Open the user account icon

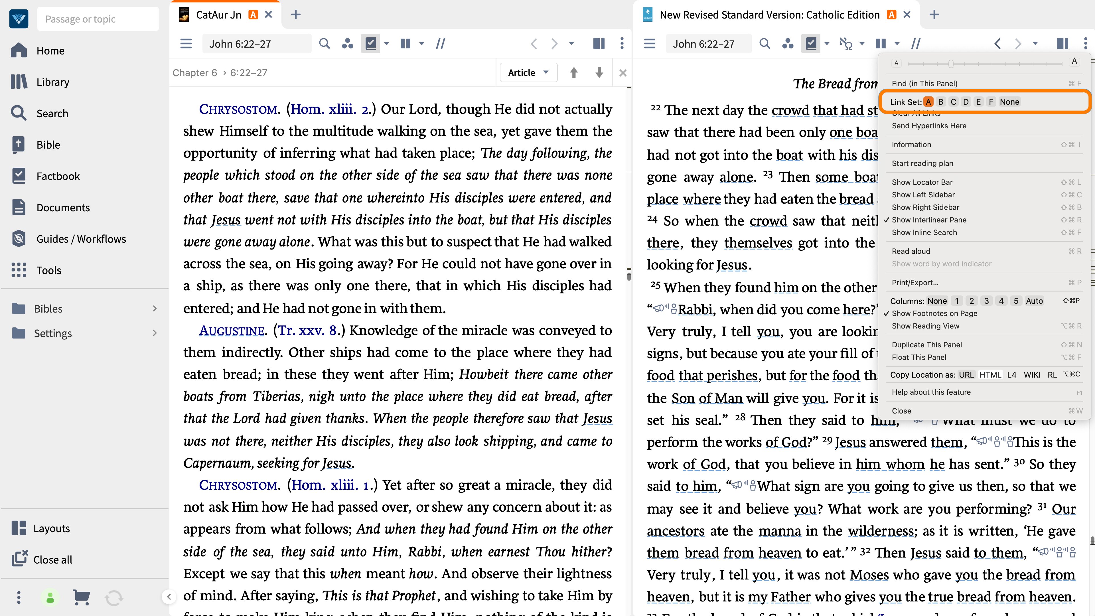point(50,598)
